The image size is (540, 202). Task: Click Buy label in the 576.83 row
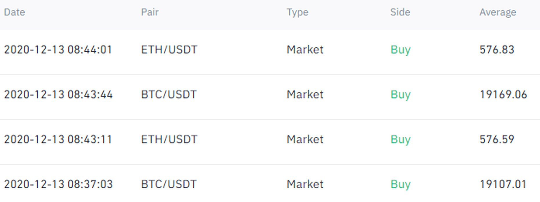coord(400,50)
